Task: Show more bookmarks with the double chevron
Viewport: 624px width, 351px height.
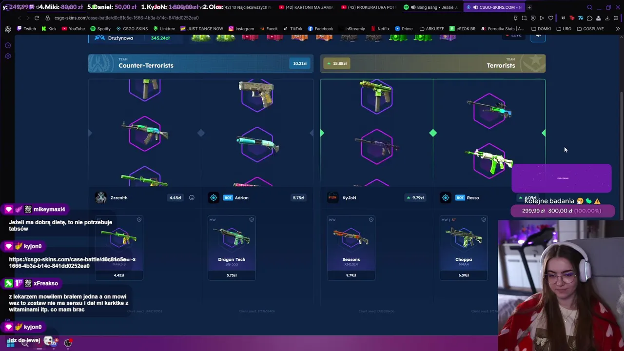Action: click(x=618, y=29)
